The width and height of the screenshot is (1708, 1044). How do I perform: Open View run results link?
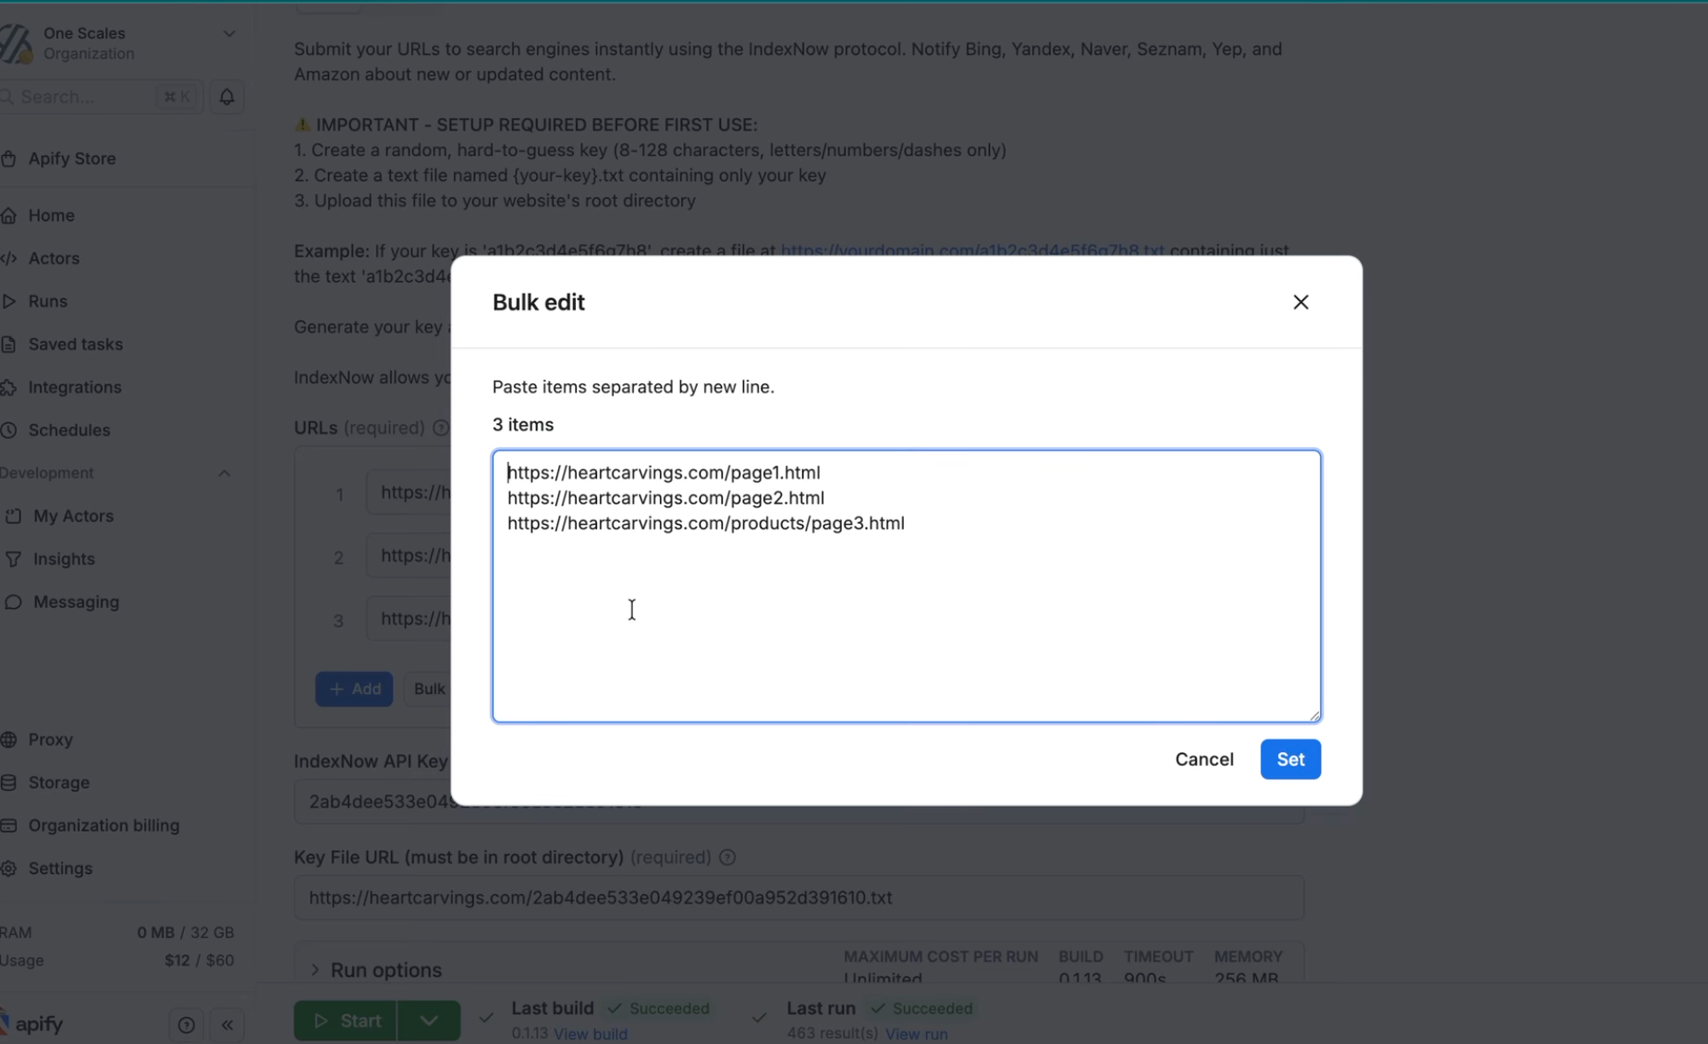pyautogui.click(x=916, y=1034)
